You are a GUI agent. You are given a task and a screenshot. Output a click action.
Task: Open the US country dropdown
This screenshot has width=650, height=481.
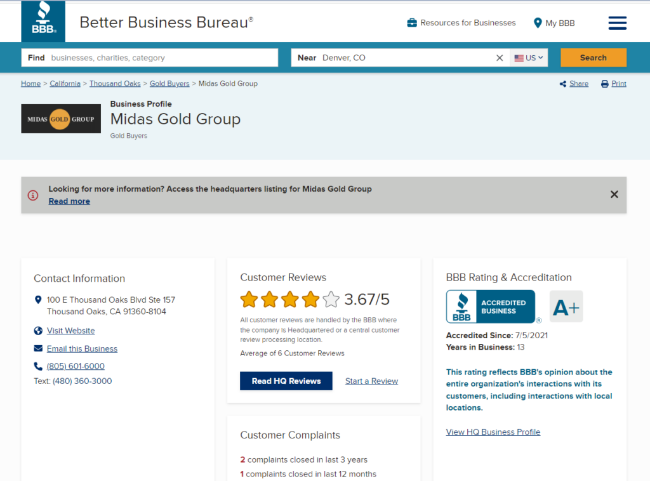529,58
